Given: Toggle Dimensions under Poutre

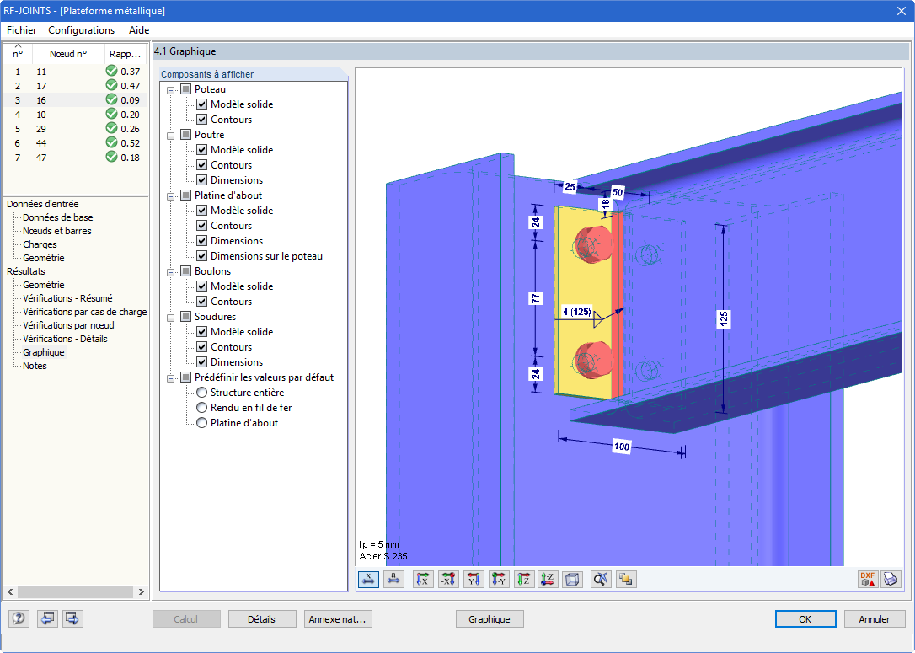Looking at the screenshot, I should click(202, 180).
